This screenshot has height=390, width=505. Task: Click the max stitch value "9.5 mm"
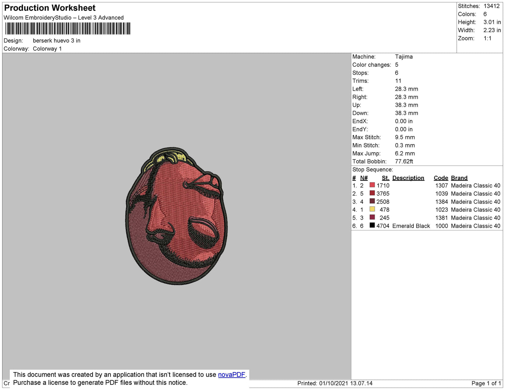coord(405,137)
